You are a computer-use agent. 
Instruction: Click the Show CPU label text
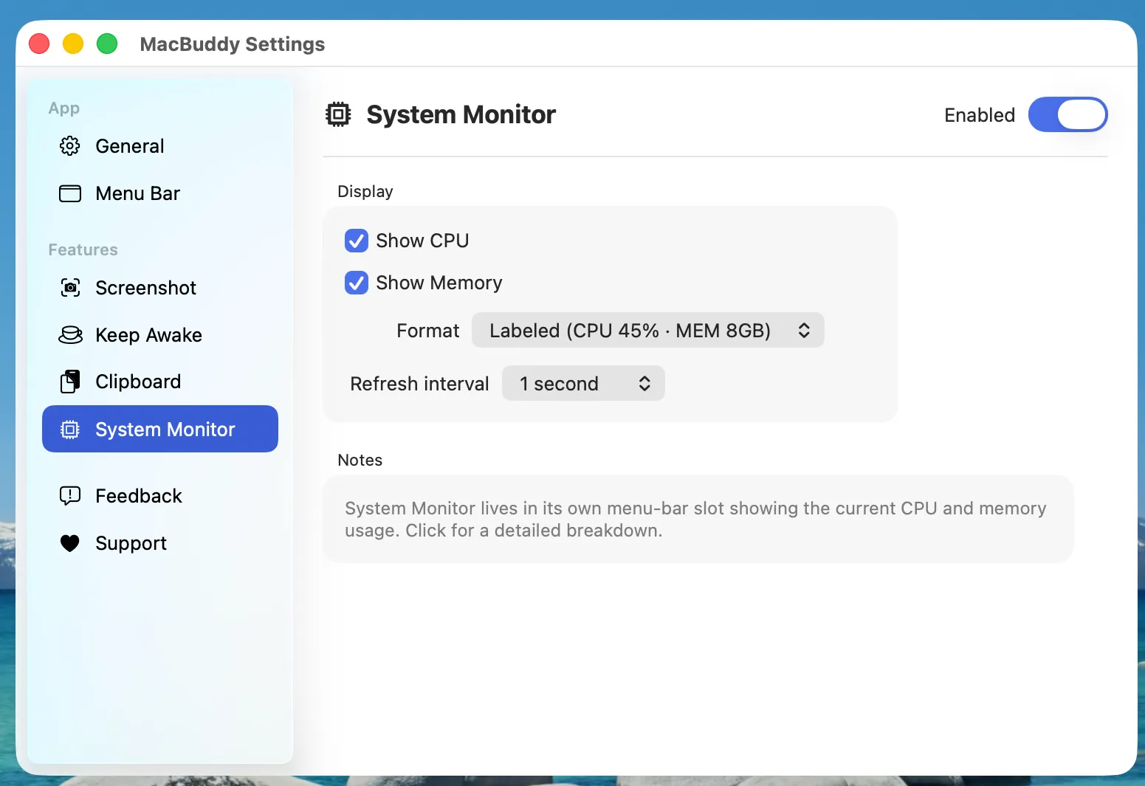click(x=422, y=241)
